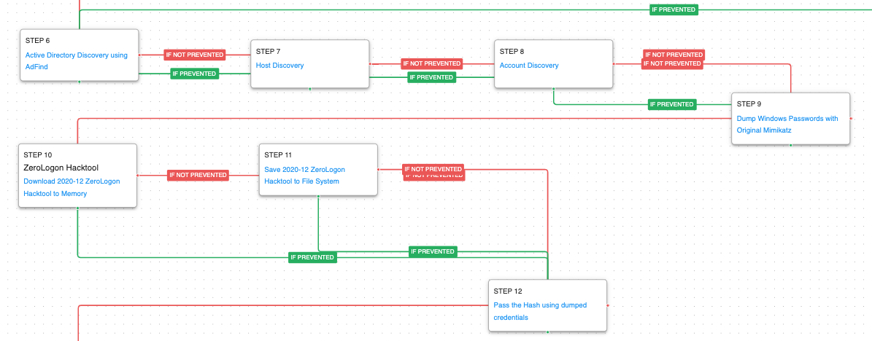Click the topmost green IF PREVENTED label
Image resolution: width=872 pixels, height=341 pixels.
coord(673,9)
